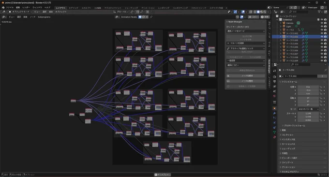The image size is (329, 177).
Task: Open the Material properties tab icon
Action: 274,137
